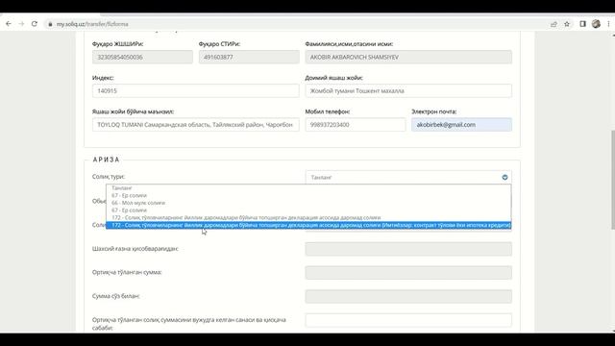This screenshot has width=615, height=346.
Task: Edit the overpayment date and reason field
Action: (x=408, y=320)
